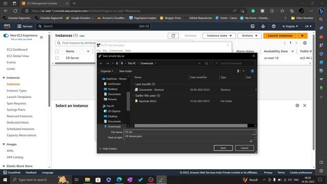Open AWS CloudShell icon in top bar

252,26
